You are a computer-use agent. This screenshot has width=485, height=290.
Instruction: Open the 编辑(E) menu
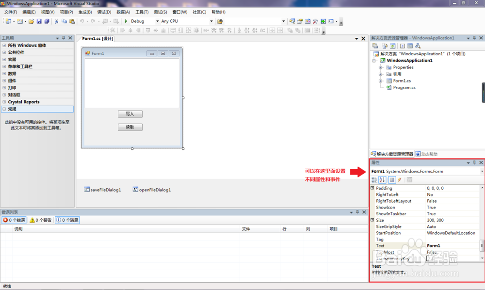[x=29, y=12]
